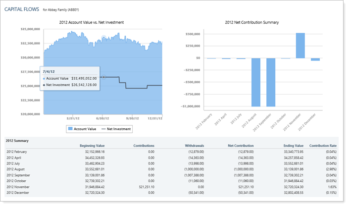
Task: Select the small 2012 December bar
Action: (315, 59)
